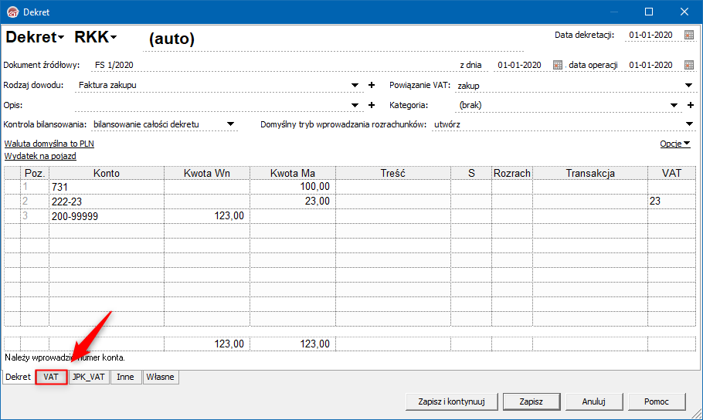Open Wydatek na pojazd link
The width and height of the screenshot is (703, 420).
pyautogui.click(x=40, y=156)
